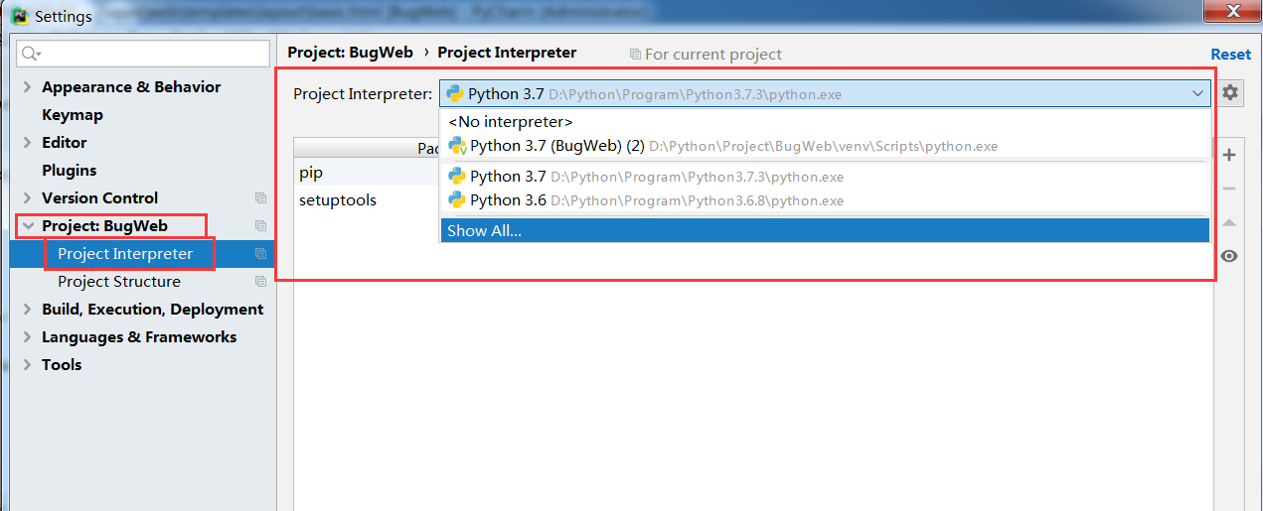Collapse the Project: BugWeb section
Image resolution: width=1263 pixels, height=511 pixels.
[27, 226]
